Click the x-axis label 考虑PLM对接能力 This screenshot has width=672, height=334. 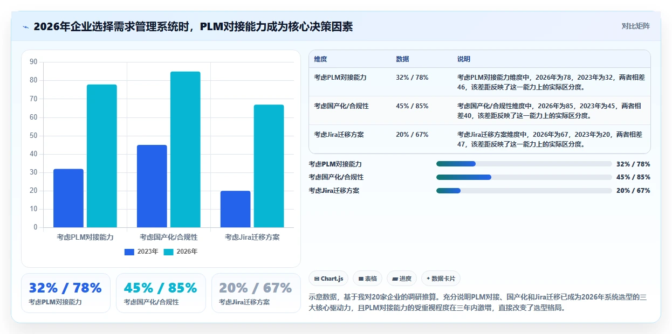tap(85, 237)
